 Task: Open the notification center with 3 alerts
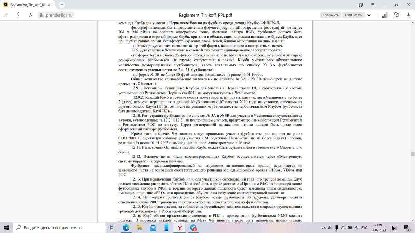(x=407, y=228)
